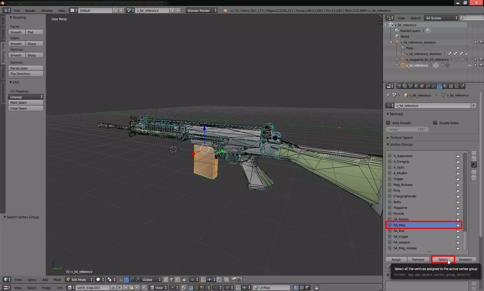Toggle visibility eye for v_fal_reference mesh
Image resolution: width=484 pixels, height=291 pixels.
click(x=470, y=65)
